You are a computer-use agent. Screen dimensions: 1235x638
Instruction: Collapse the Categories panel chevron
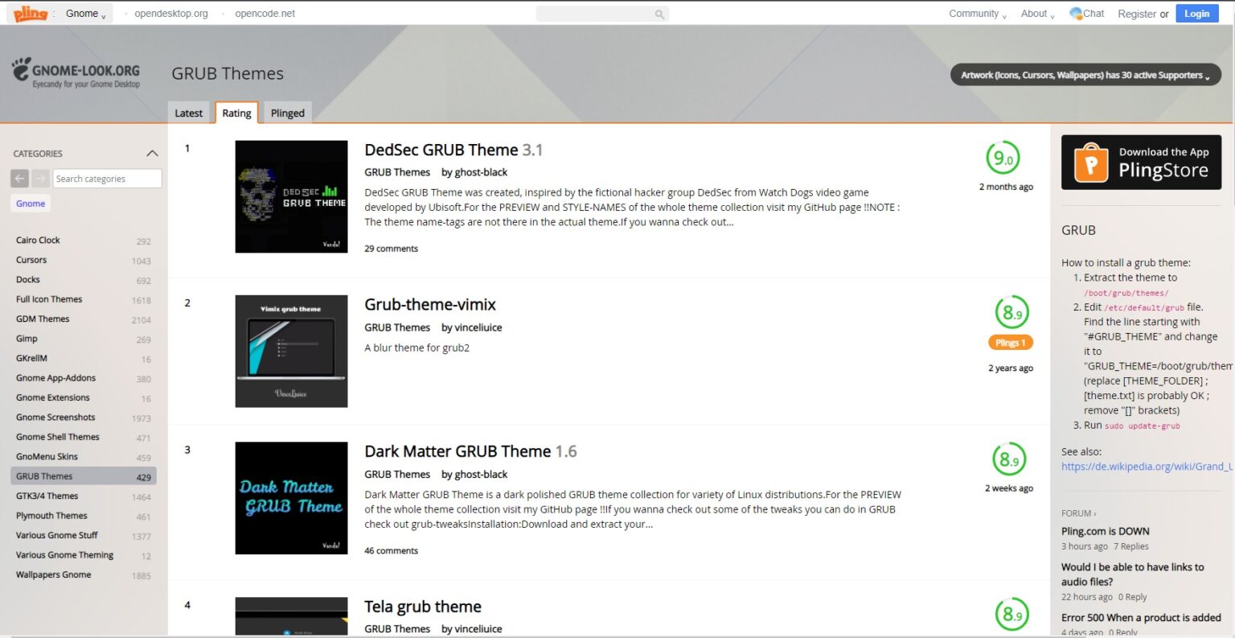coord(152,153)
